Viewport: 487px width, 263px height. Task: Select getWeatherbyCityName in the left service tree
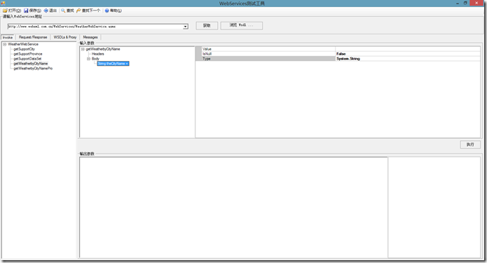(31, 64)
